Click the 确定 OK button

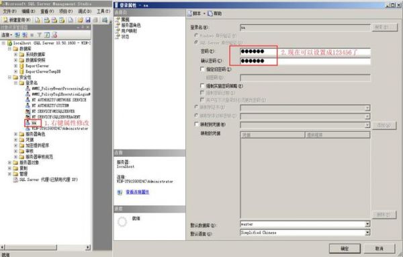[x=345, y=248]
